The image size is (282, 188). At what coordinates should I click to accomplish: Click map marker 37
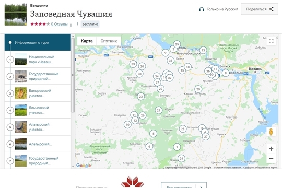click(157, 83)
